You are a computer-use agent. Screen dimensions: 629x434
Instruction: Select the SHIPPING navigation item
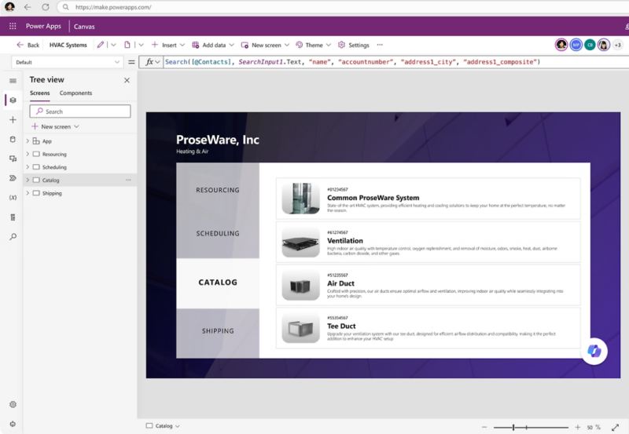coord(218,331)
